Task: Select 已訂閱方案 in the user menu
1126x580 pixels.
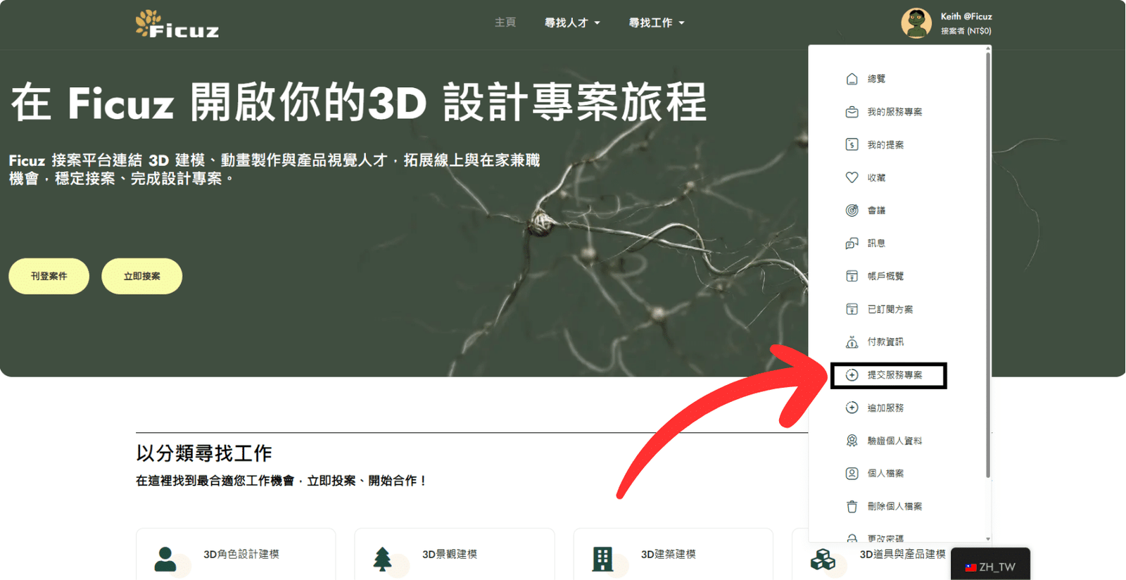Action: pyautogui.click(x=890, y=310)
